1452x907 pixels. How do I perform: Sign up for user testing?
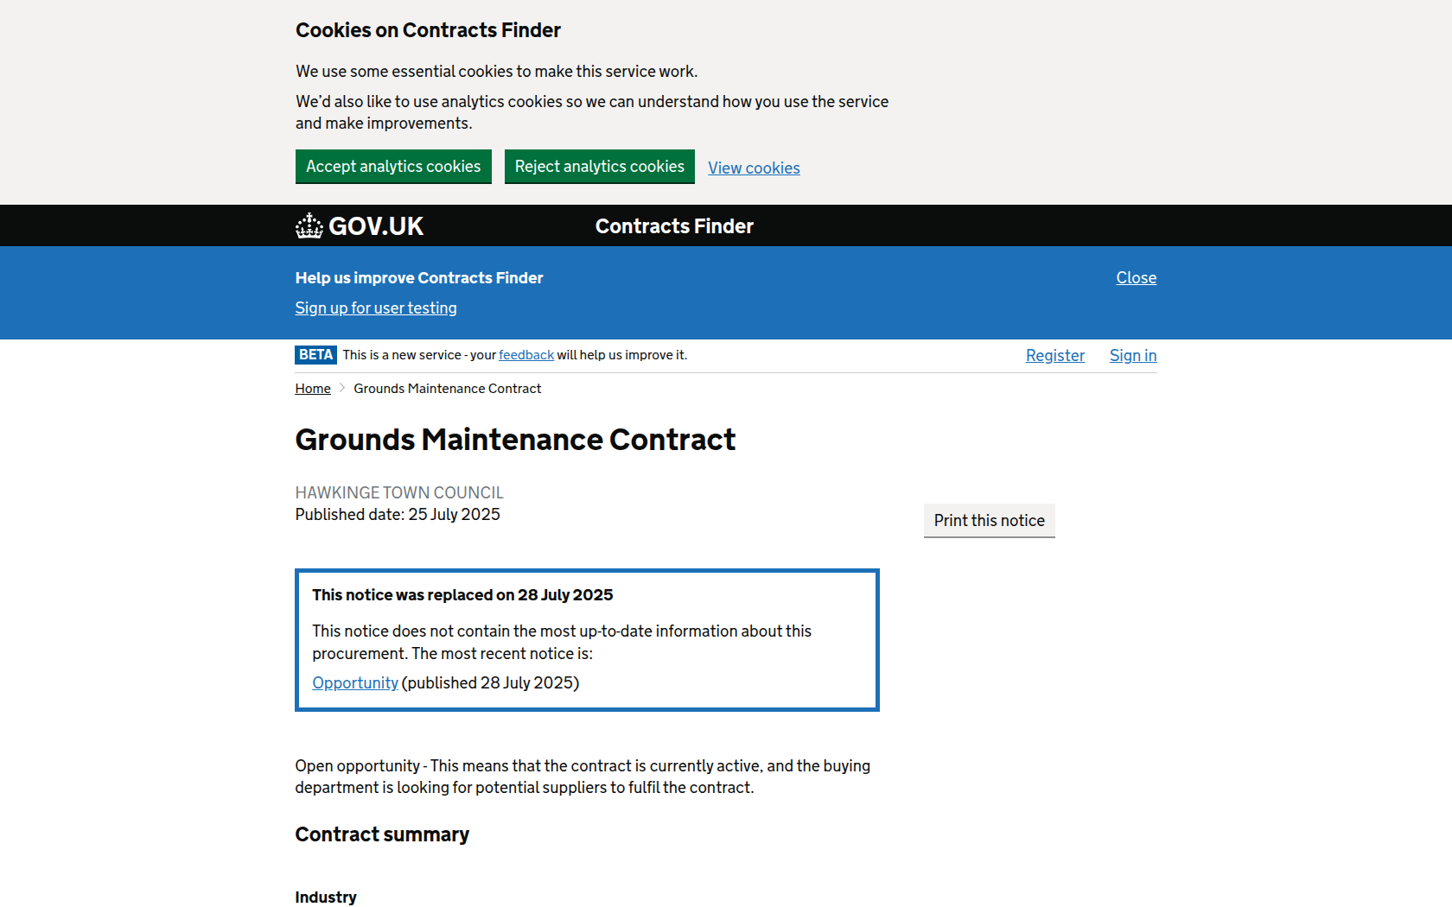(x=376, y=308)
